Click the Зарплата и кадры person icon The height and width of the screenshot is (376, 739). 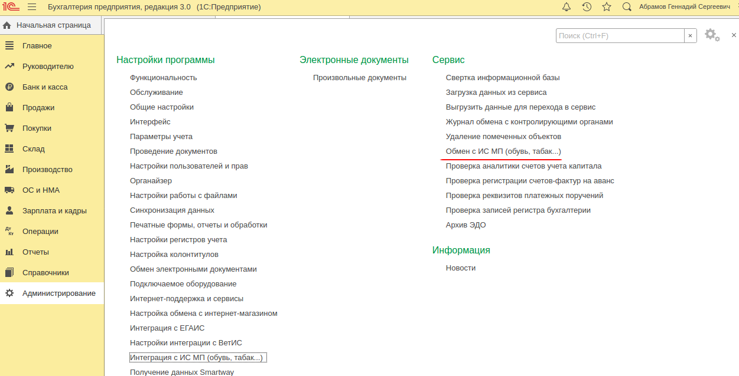9,210
